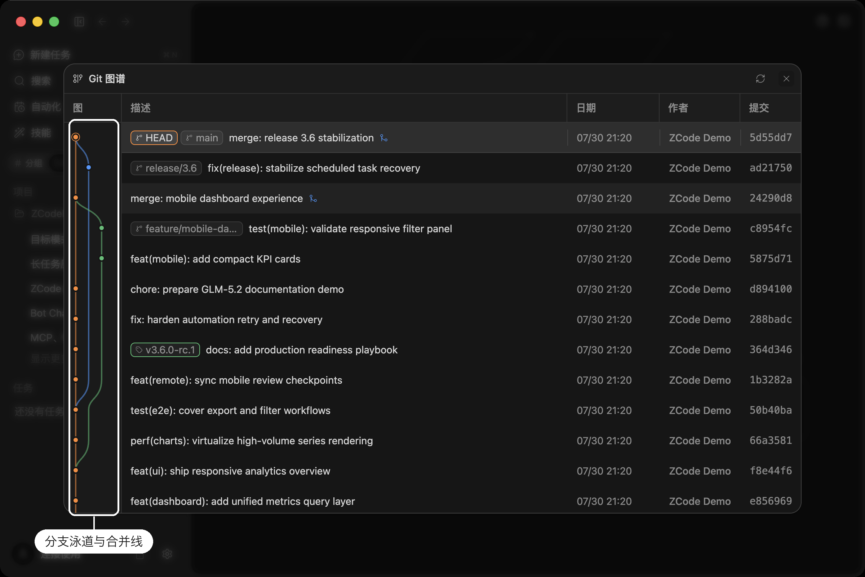Click the merge icon after mobile dashboard experience
Image resolution: width=865 pixels, height=577 pixels.
[x=313, y=199]
